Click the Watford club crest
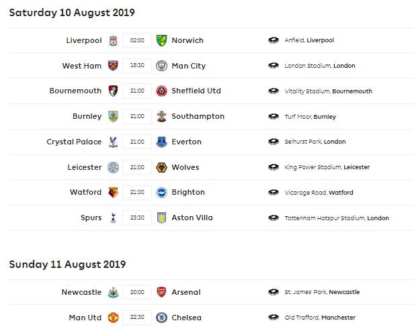Viewport: 414px width, 329px height. [114, 192]
